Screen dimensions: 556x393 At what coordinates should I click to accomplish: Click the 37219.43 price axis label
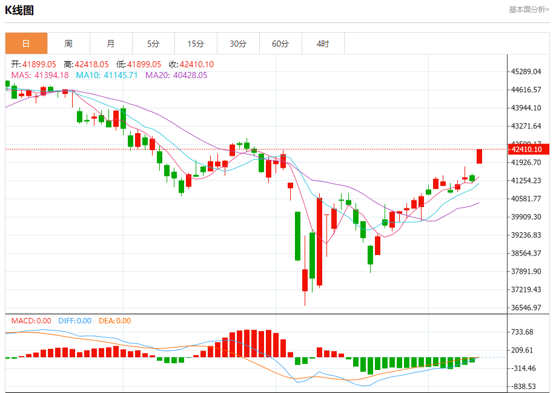point(526,289)
